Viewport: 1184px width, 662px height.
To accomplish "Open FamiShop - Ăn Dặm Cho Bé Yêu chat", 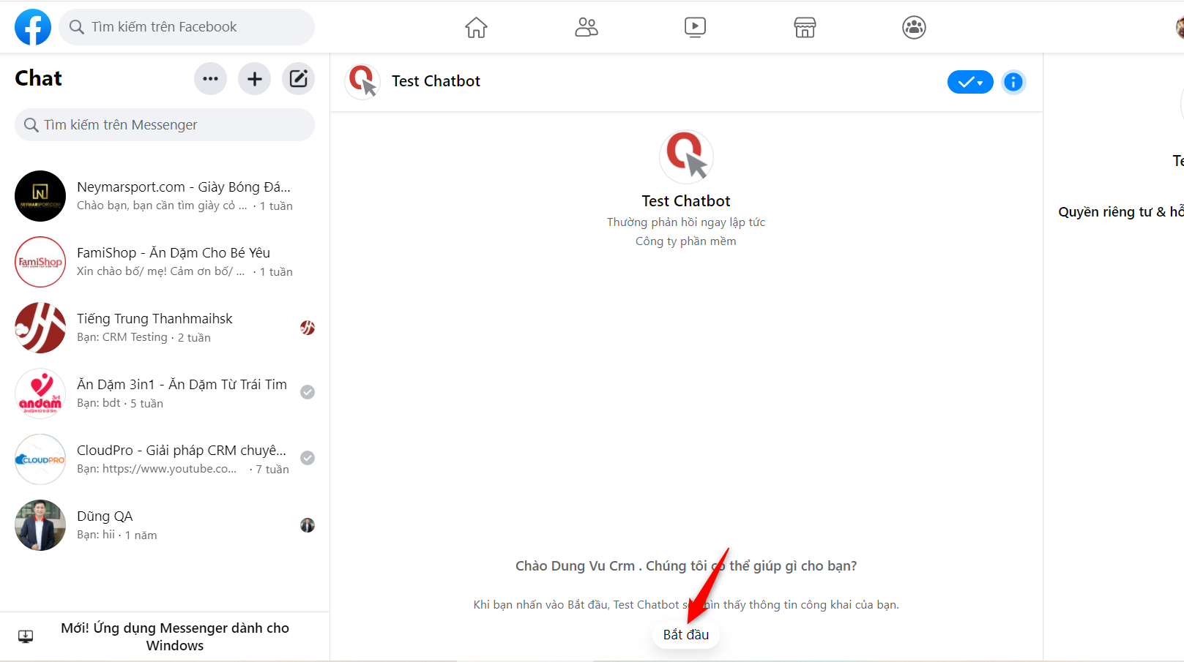I will [165, 262].
